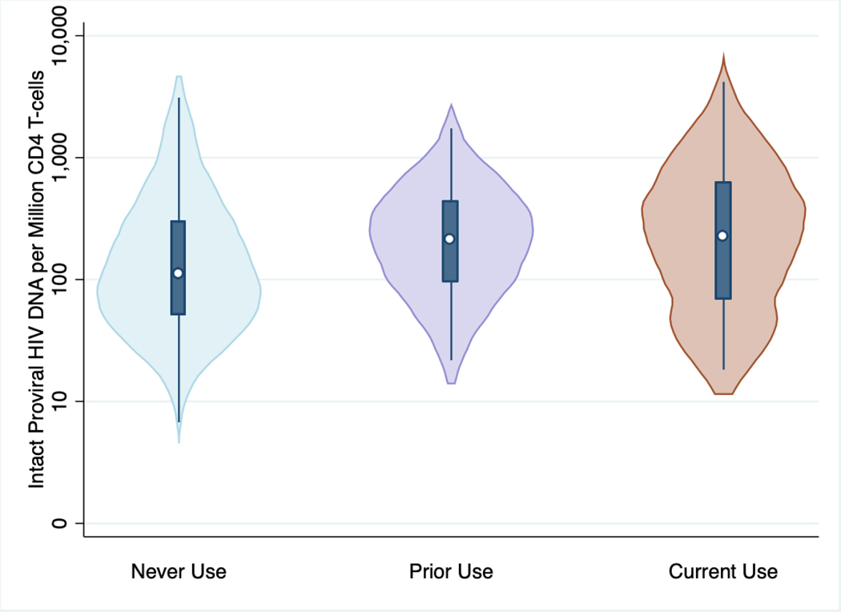Image resolution: width=841 pixels, height=612 pixels.
Task: Click the Current Use median white dot
Action: [722, 236]
